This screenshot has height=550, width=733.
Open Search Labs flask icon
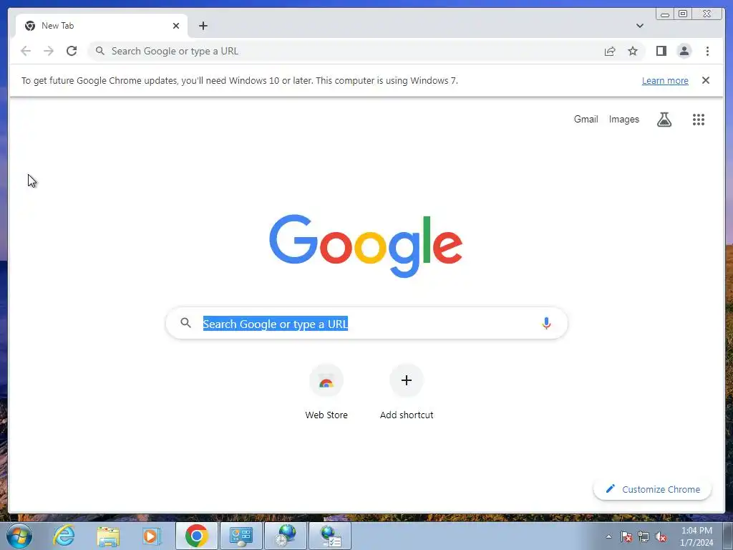tap(664, 120)
